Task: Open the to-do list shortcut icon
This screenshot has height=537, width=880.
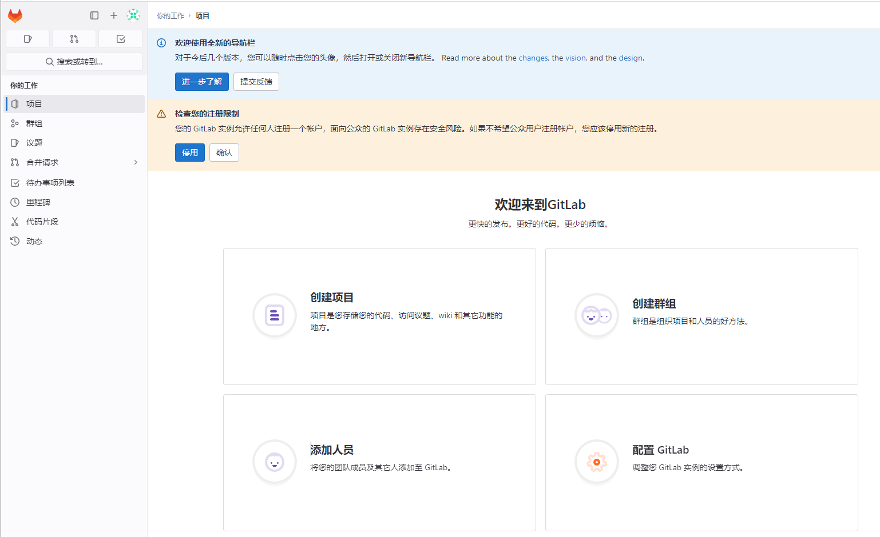Action: click(x=121, y=39)
